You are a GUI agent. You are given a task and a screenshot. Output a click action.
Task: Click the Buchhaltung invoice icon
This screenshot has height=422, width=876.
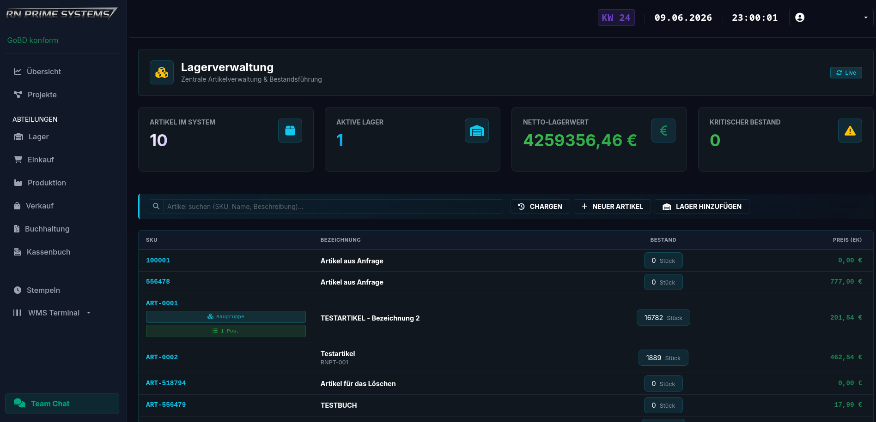(17, 229)
